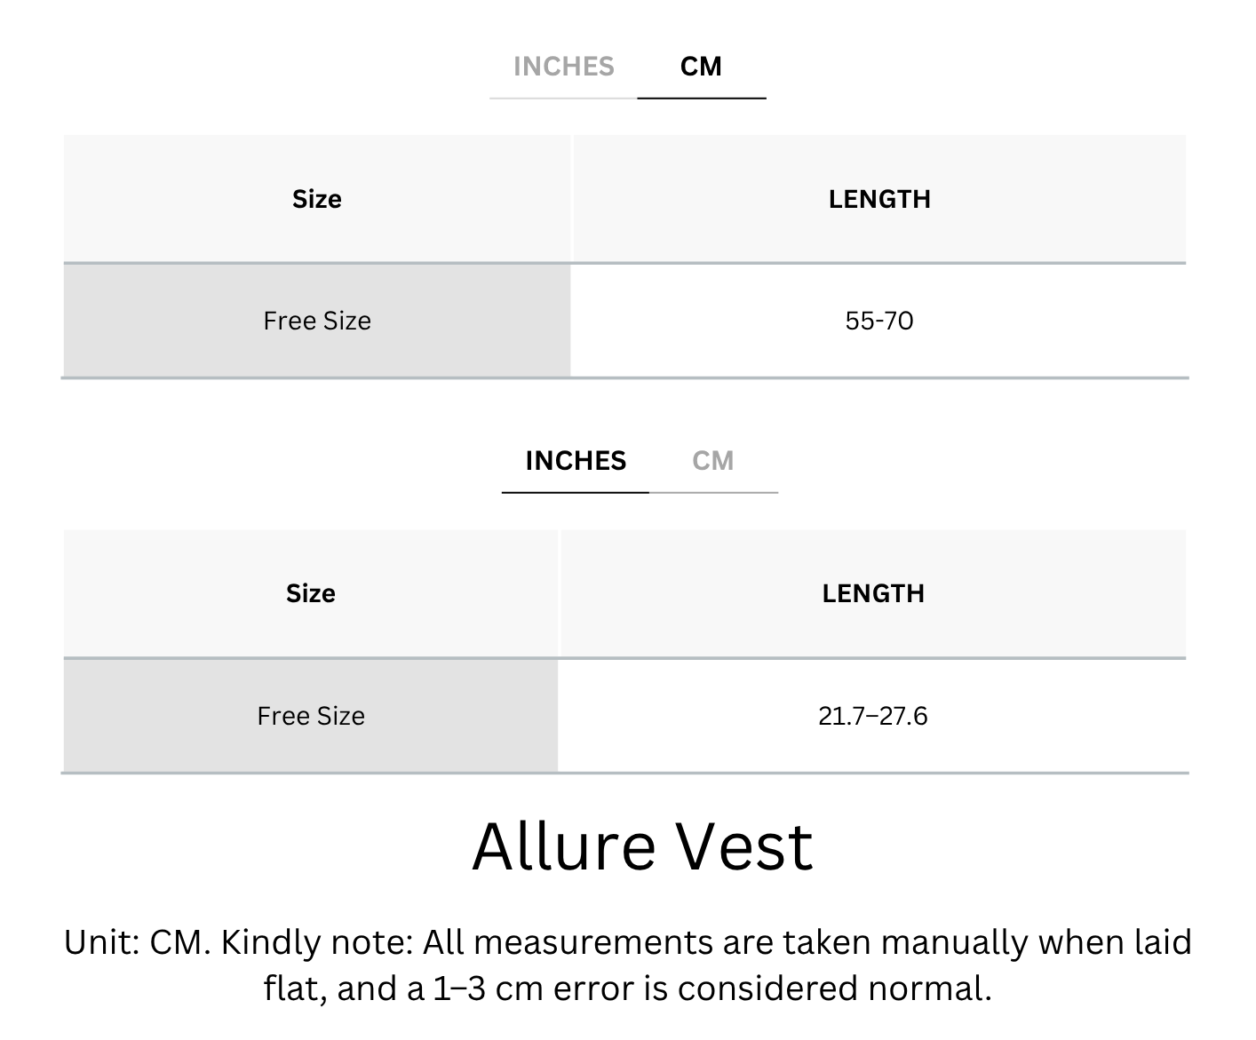Switch to the grayed-out CM tab
The width and height of the screenshot is (1256, 1040).
coord(713,461)
